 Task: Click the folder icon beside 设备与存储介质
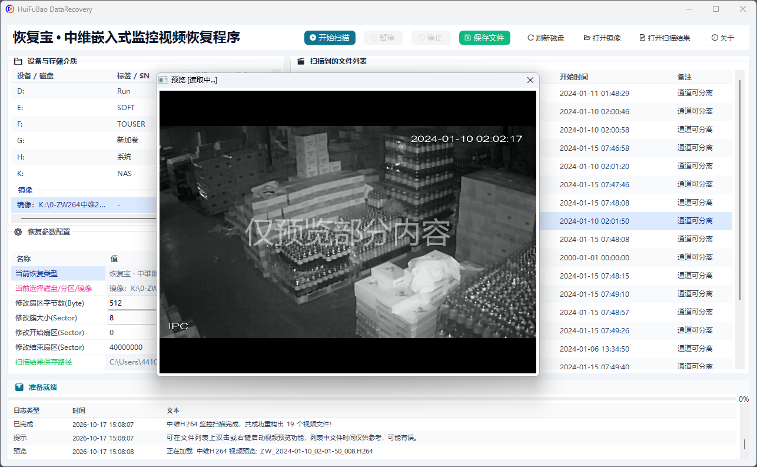[x=18, y=61]
